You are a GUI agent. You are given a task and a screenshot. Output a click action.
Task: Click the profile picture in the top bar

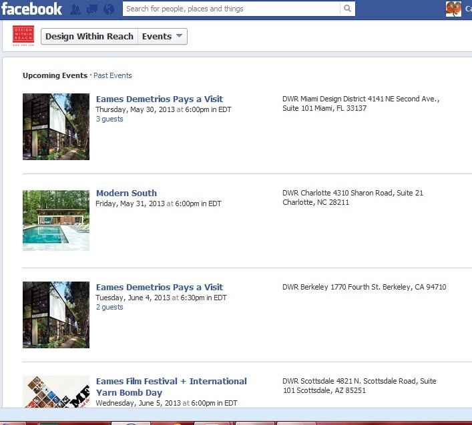[x=453, y=9]
